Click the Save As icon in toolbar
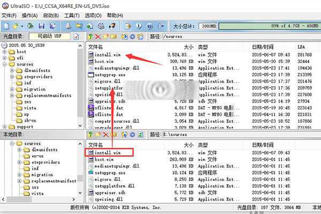The width and height of the screenshot is (321, 214). point(52,26)
